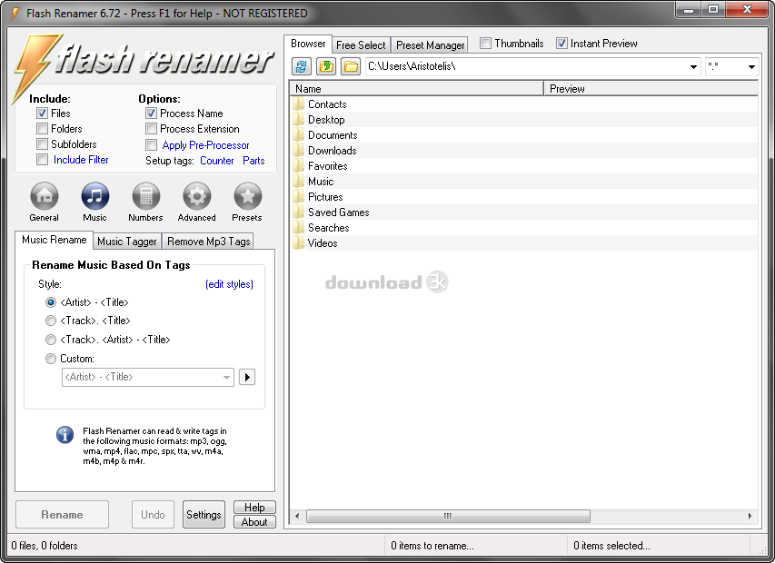Click the Desktop folder icon
Image resolution: width=775 pixels, height=563 pixels.
(x=298, y=120)
